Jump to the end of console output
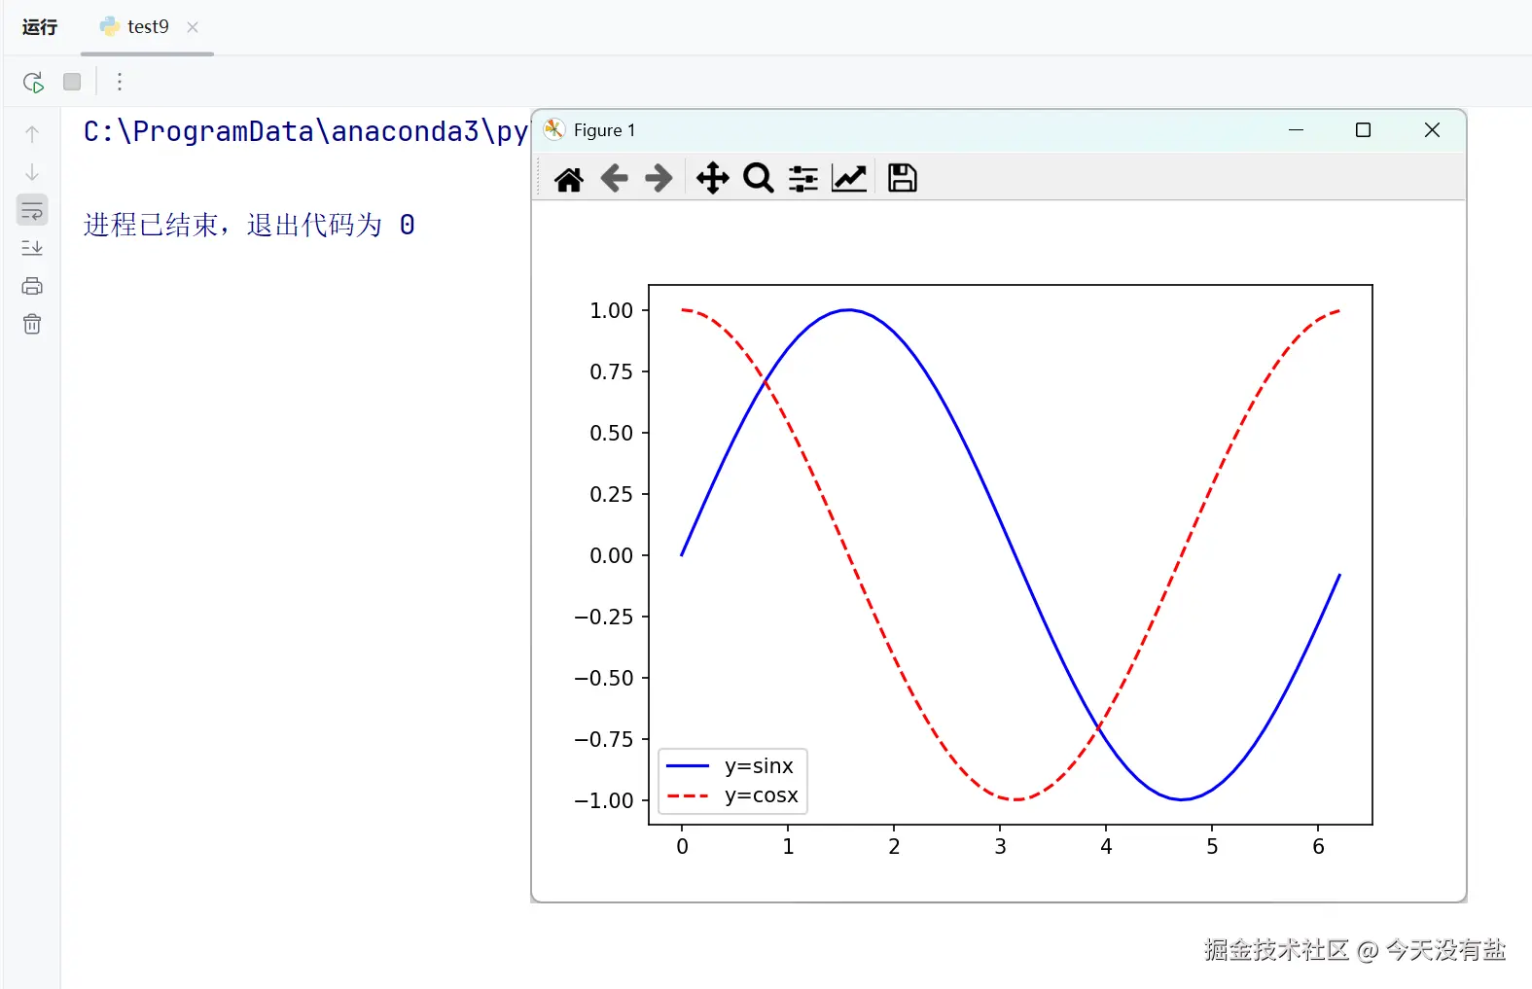 pos(32,248)
